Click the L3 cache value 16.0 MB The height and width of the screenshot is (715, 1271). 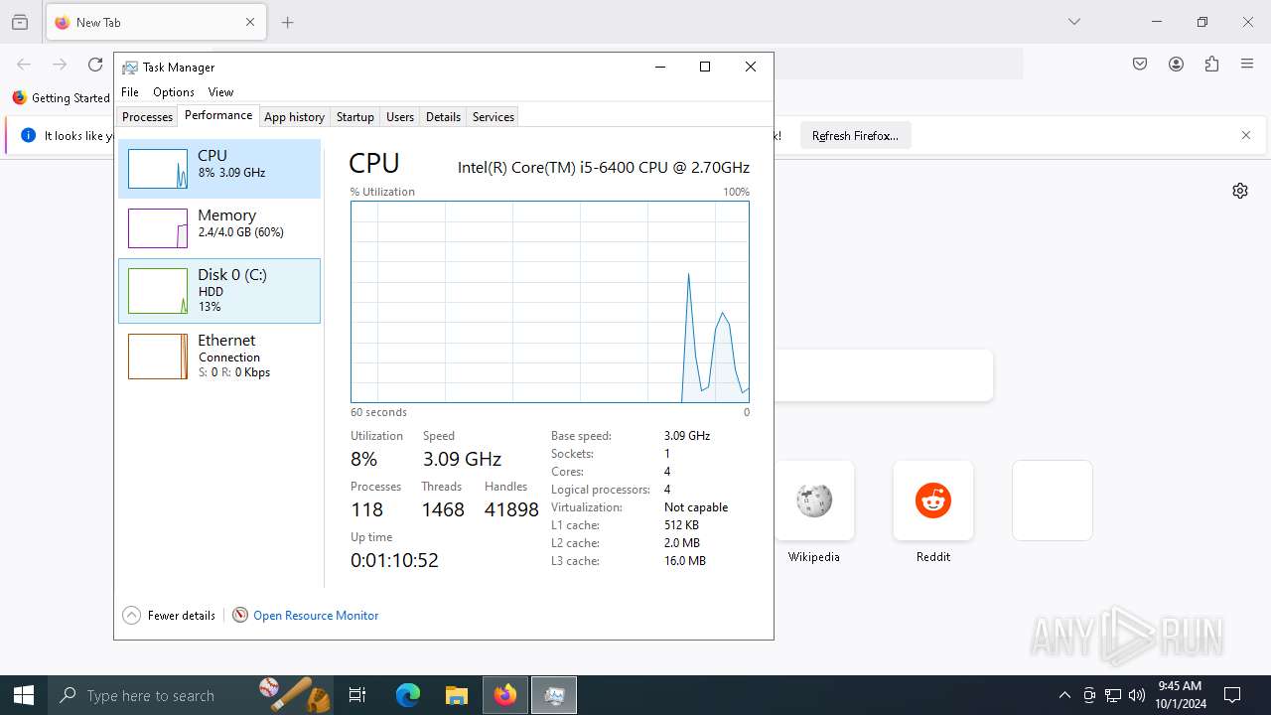685,561
